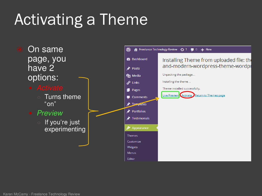Open the Portfolios menu item
262x196 pixels.
139,111
